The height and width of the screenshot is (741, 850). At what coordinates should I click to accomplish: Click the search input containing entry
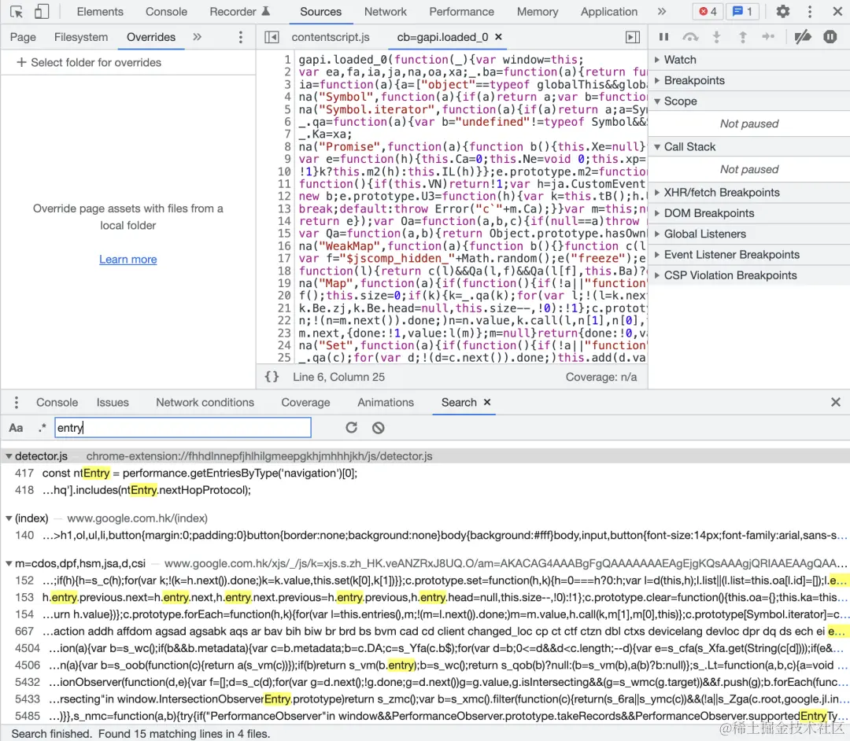tap(183, 428)
